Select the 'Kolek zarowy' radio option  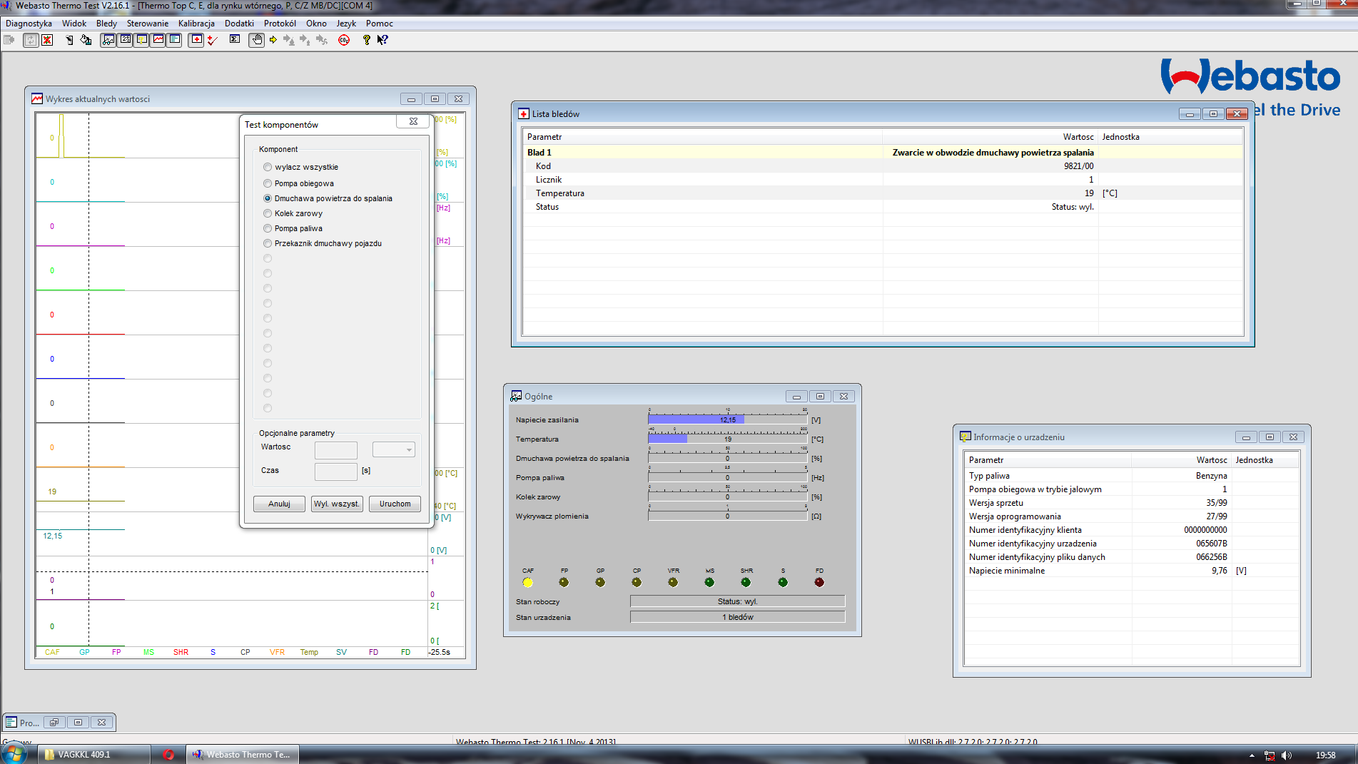[x=268, y=213]
